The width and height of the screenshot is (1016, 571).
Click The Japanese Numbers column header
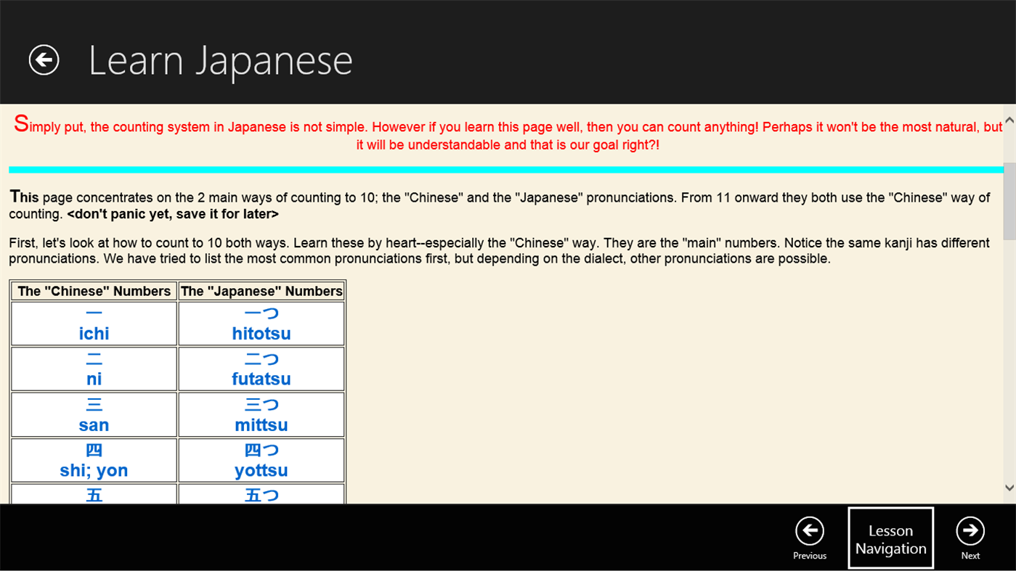(261, 291)
